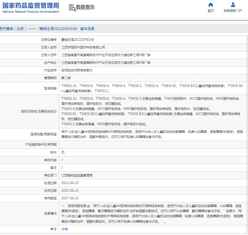Click the 备注 row label
248x235 pixels.
tap(53, 167)
